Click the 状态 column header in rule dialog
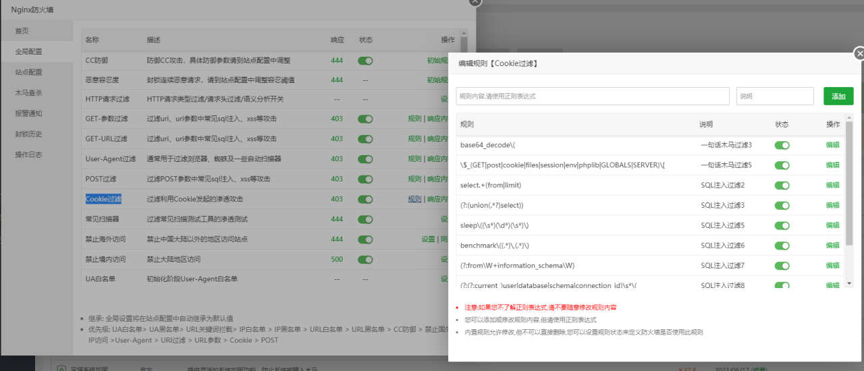The image size is (864, 371). 782,125
